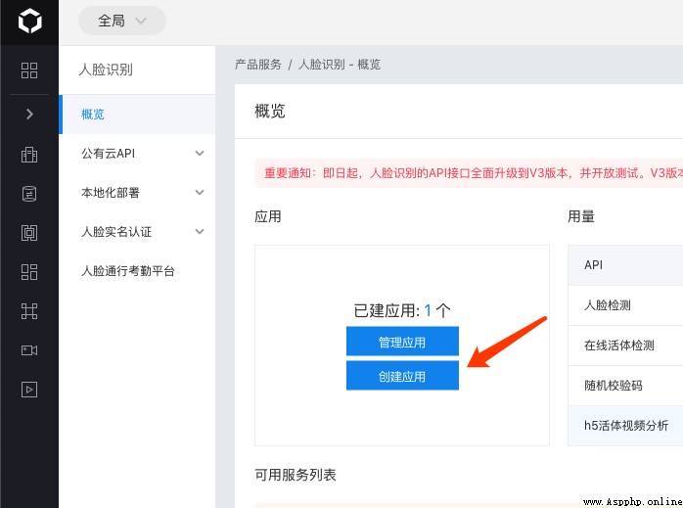
Task: Click the 创建应用 button
Action: (402, 376)
